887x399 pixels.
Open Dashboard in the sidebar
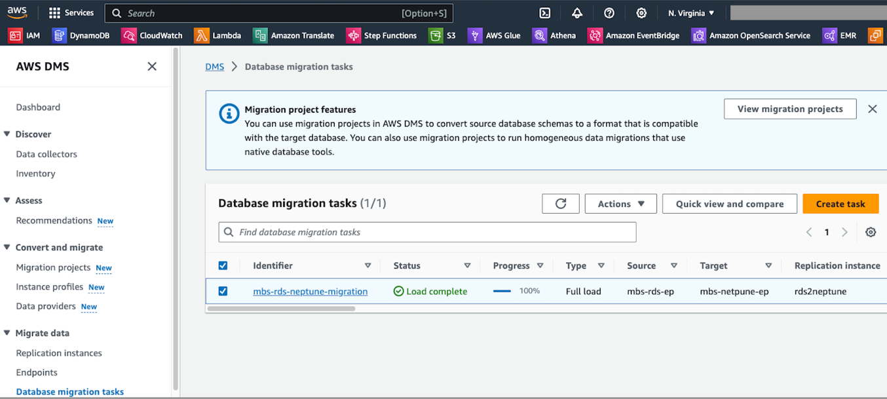click(x=38, y=107)
